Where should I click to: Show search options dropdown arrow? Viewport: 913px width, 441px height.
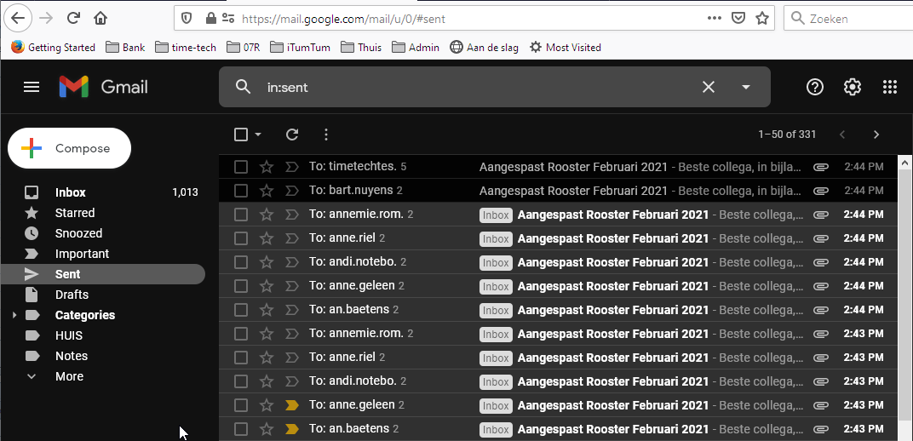coord(745,88)
